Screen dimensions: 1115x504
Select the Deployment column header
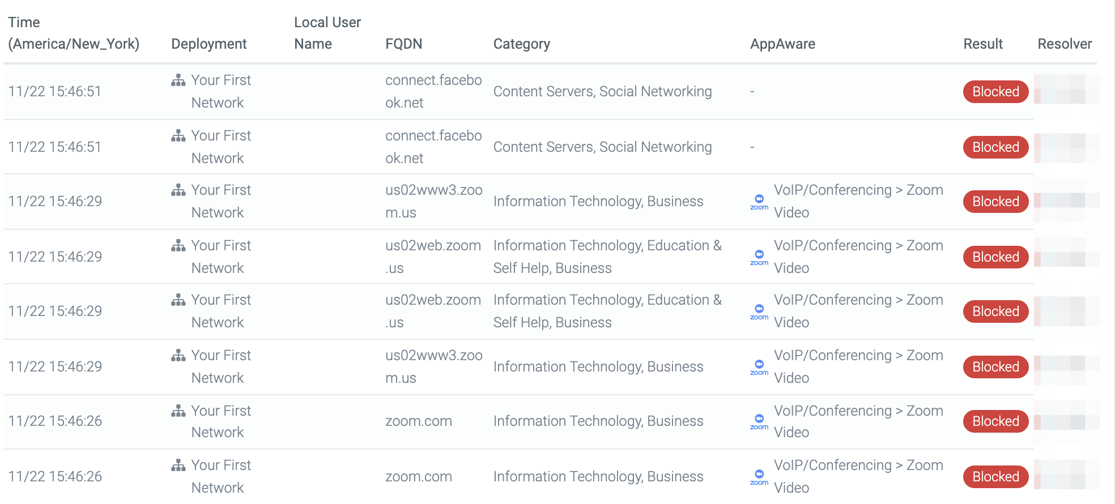[209, 44]
